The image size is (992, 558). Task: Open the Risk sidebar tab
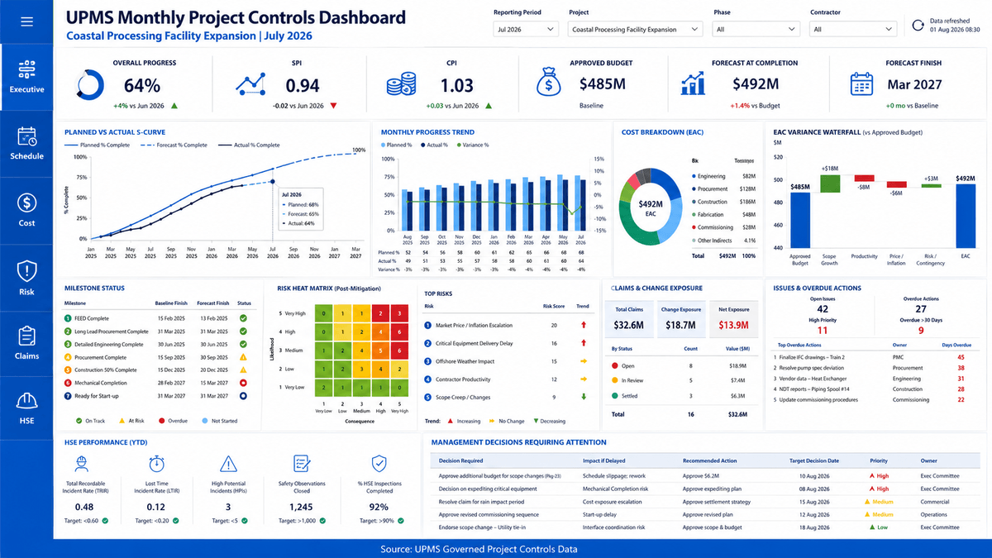[x=26, y=278]
